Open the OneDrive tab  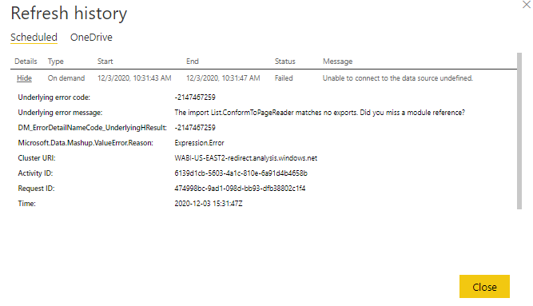tap(91, 37)
